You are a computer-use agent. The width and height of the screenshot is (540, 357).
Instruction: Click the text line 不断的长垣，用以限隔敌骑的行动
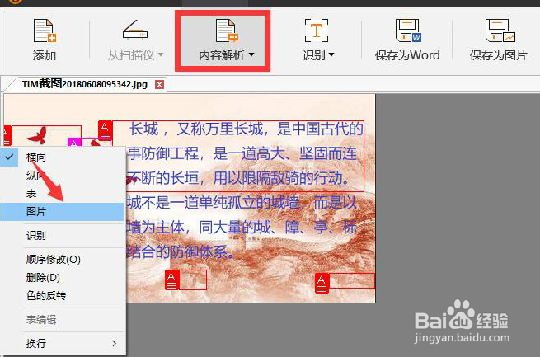click(x=238, y=178)
